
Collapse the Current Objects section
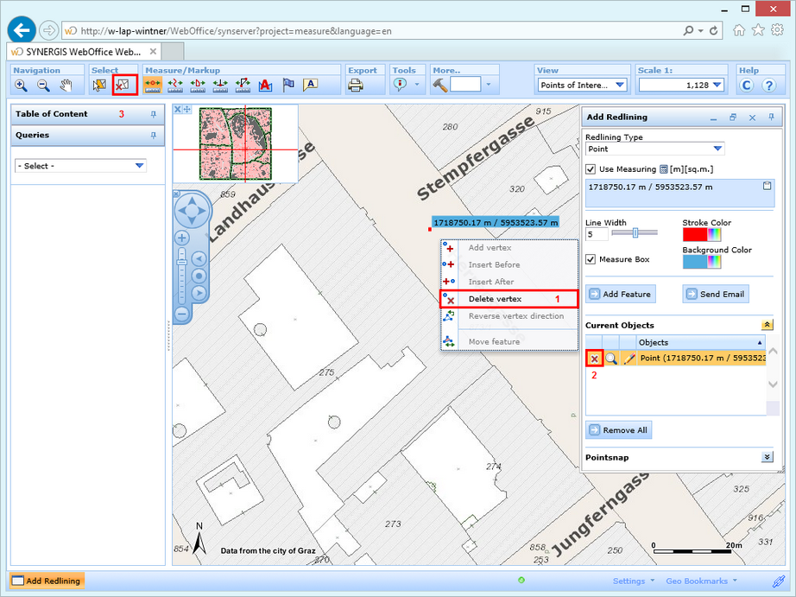point(767,324)
